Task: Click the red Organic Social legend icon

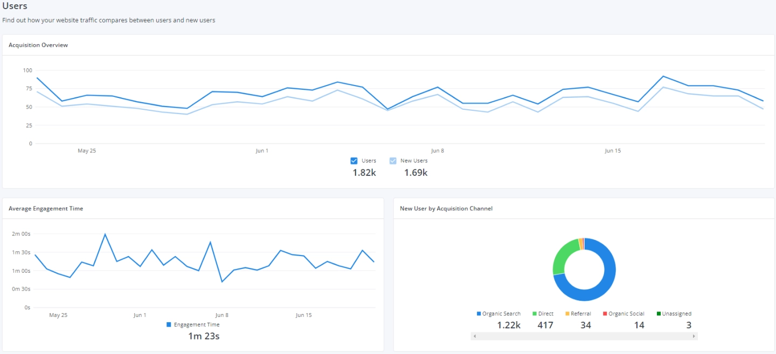Action: tap(605, 314)
